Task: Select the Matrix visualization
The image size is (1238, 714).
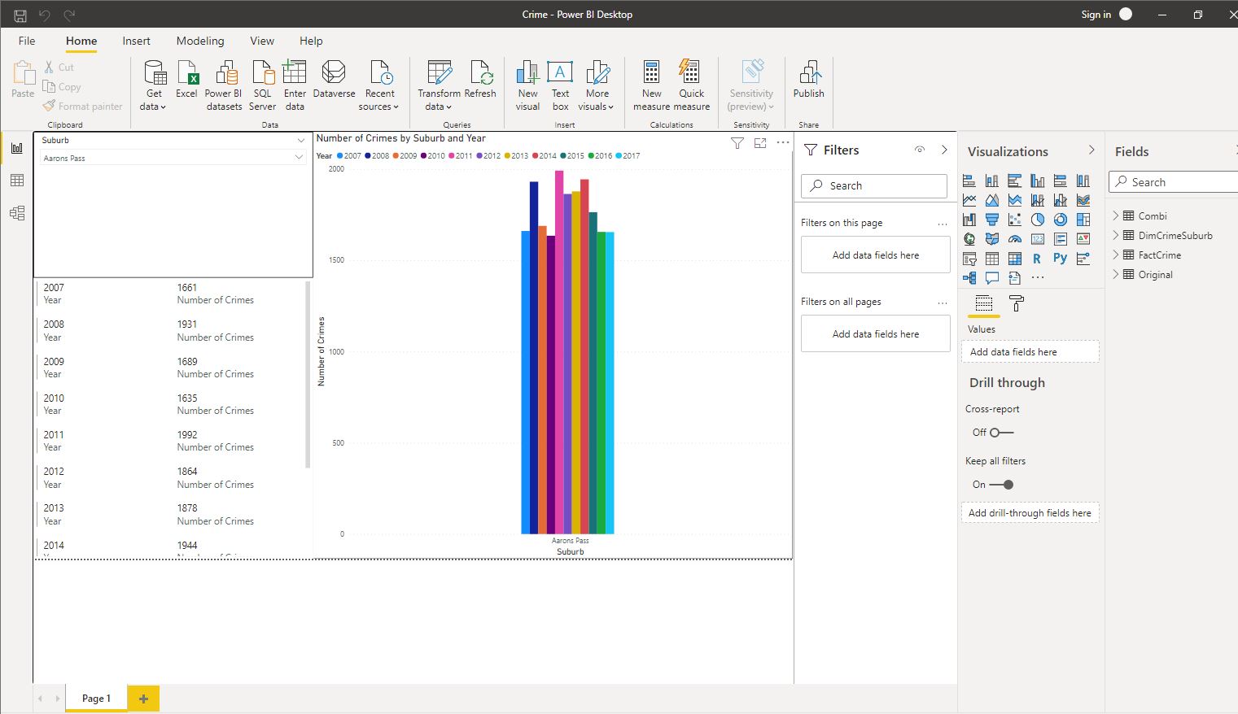Action: (x=1015, y=259)
